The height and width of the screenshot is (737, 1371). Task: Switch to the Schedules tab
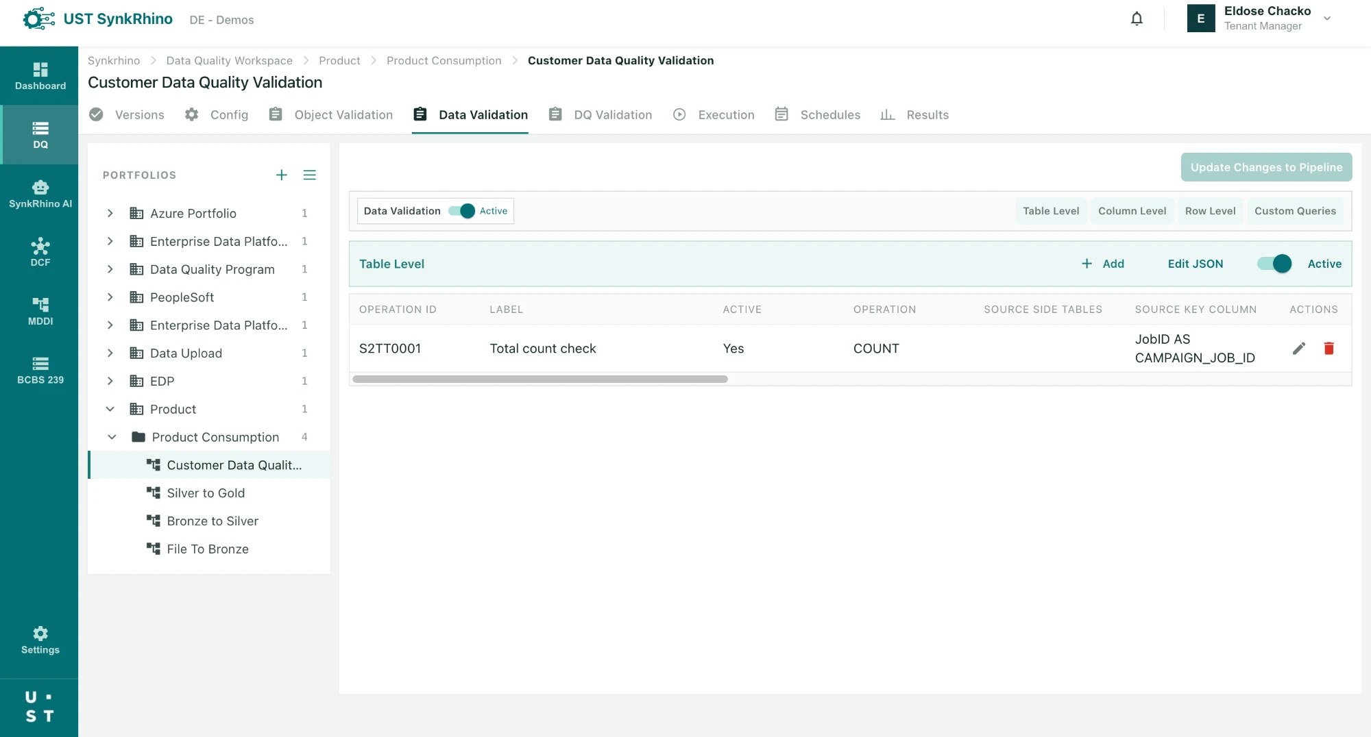pos(817,115)
